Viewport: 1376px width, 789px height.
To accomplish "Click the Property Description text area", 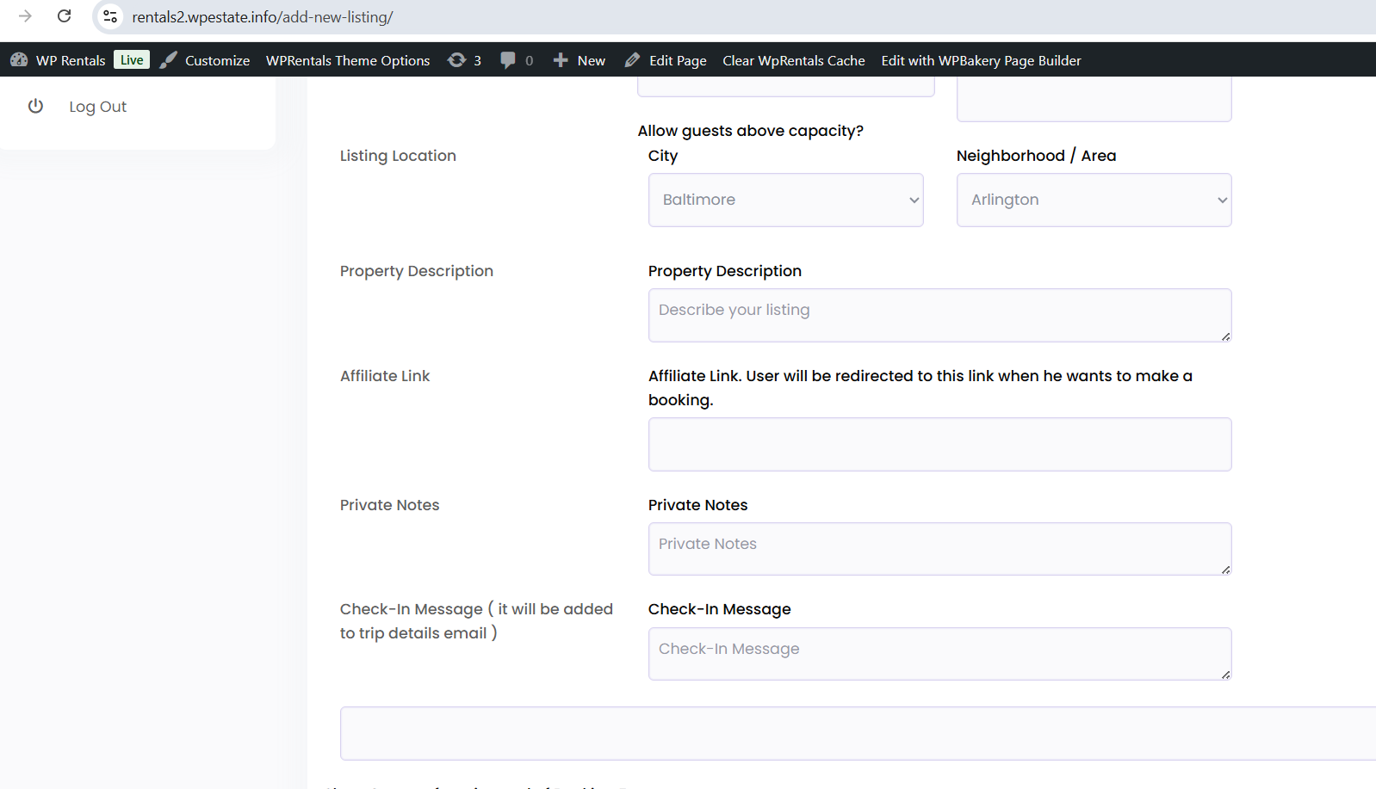I will pyautogui.click(x=939, y=315).
